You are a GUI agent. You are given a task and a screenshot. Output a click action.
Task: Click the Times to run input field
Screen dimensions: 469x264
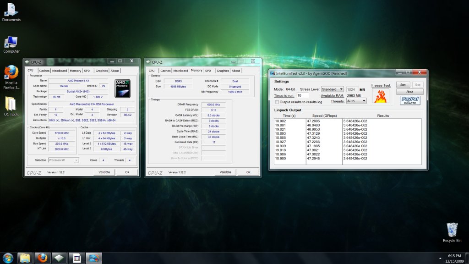tap(302, 95)
